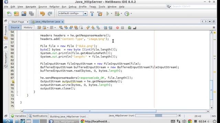Cancel the Java_HttpServer run progress task
This screenshot has height=123, width=220.
pos(179,115)
